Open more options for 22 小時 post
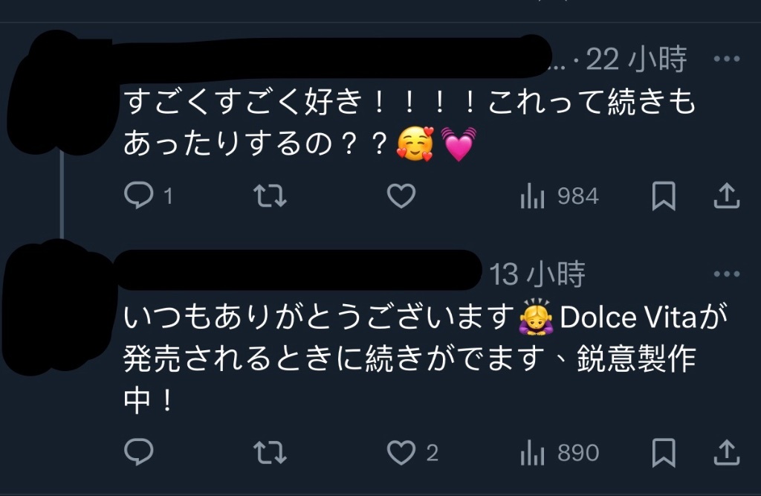 coord(727,59)
